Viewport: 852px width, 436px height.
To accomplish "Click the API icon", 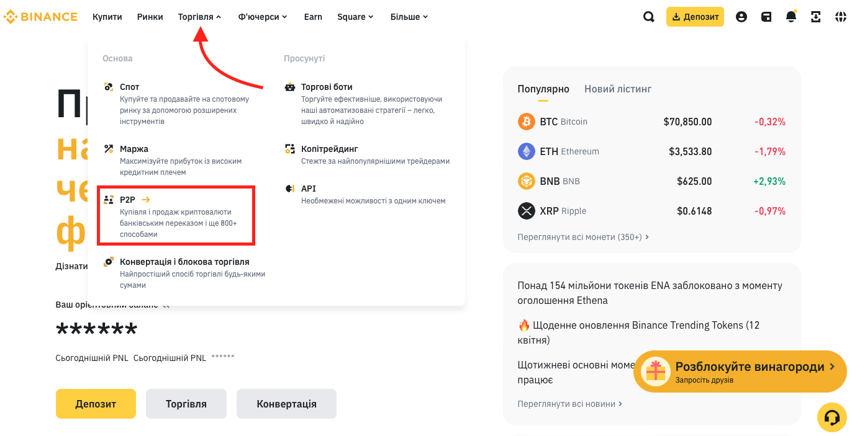I will coord(290,189).
